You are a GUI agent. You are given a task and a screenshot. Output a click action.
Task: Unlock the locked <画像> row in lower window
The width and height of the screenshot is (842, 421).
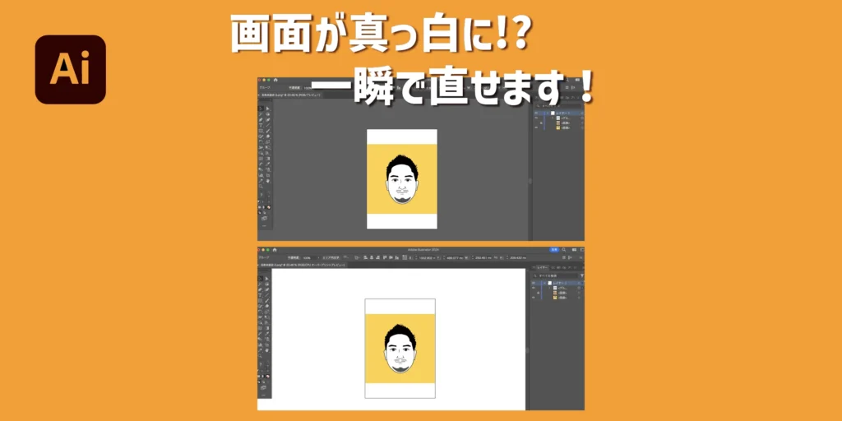pos(538,293)
